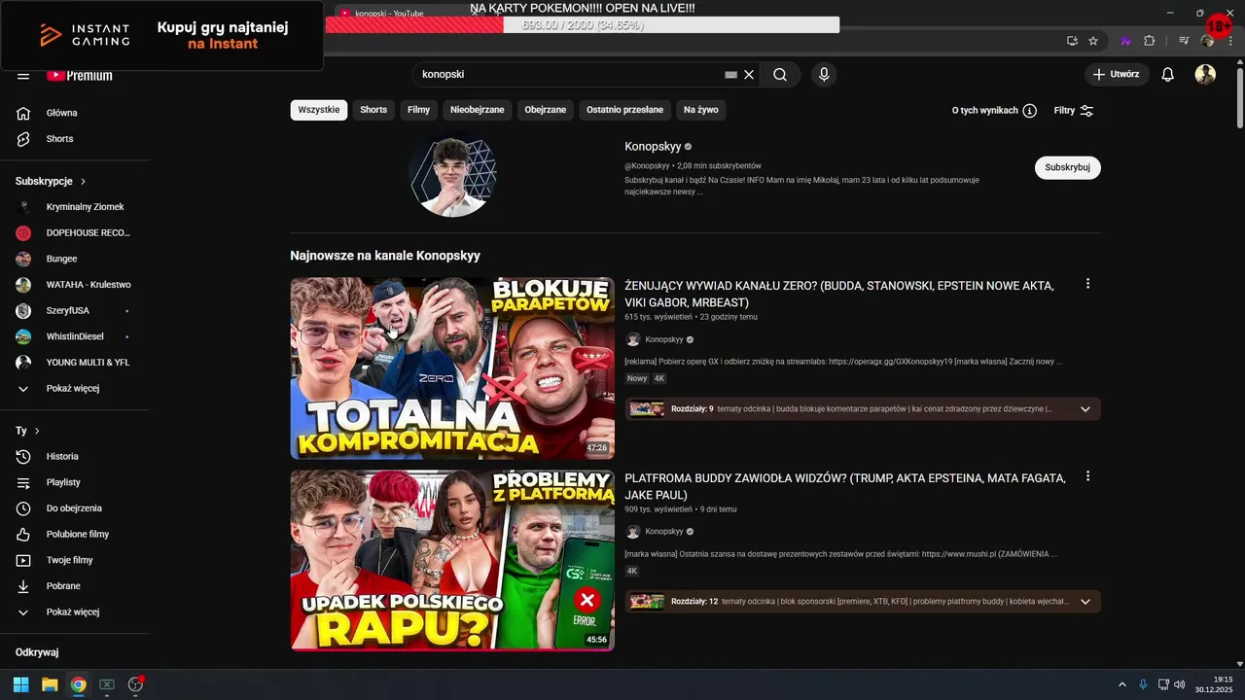The height and width of the screenshot is (700, 1245).
Task: Expand Pokaż więcej below Pobrane
Action: pos(75,612)
